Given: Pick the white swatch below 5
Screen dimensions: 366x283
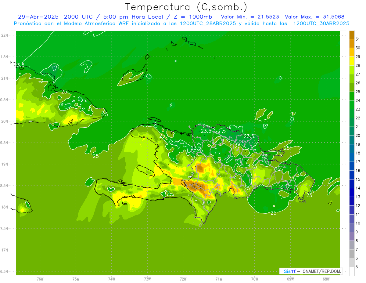Looking at the screenshot, I should point(352,271).
